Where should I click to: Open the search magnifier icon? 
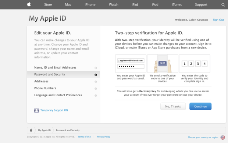click(x=223, y=5)
